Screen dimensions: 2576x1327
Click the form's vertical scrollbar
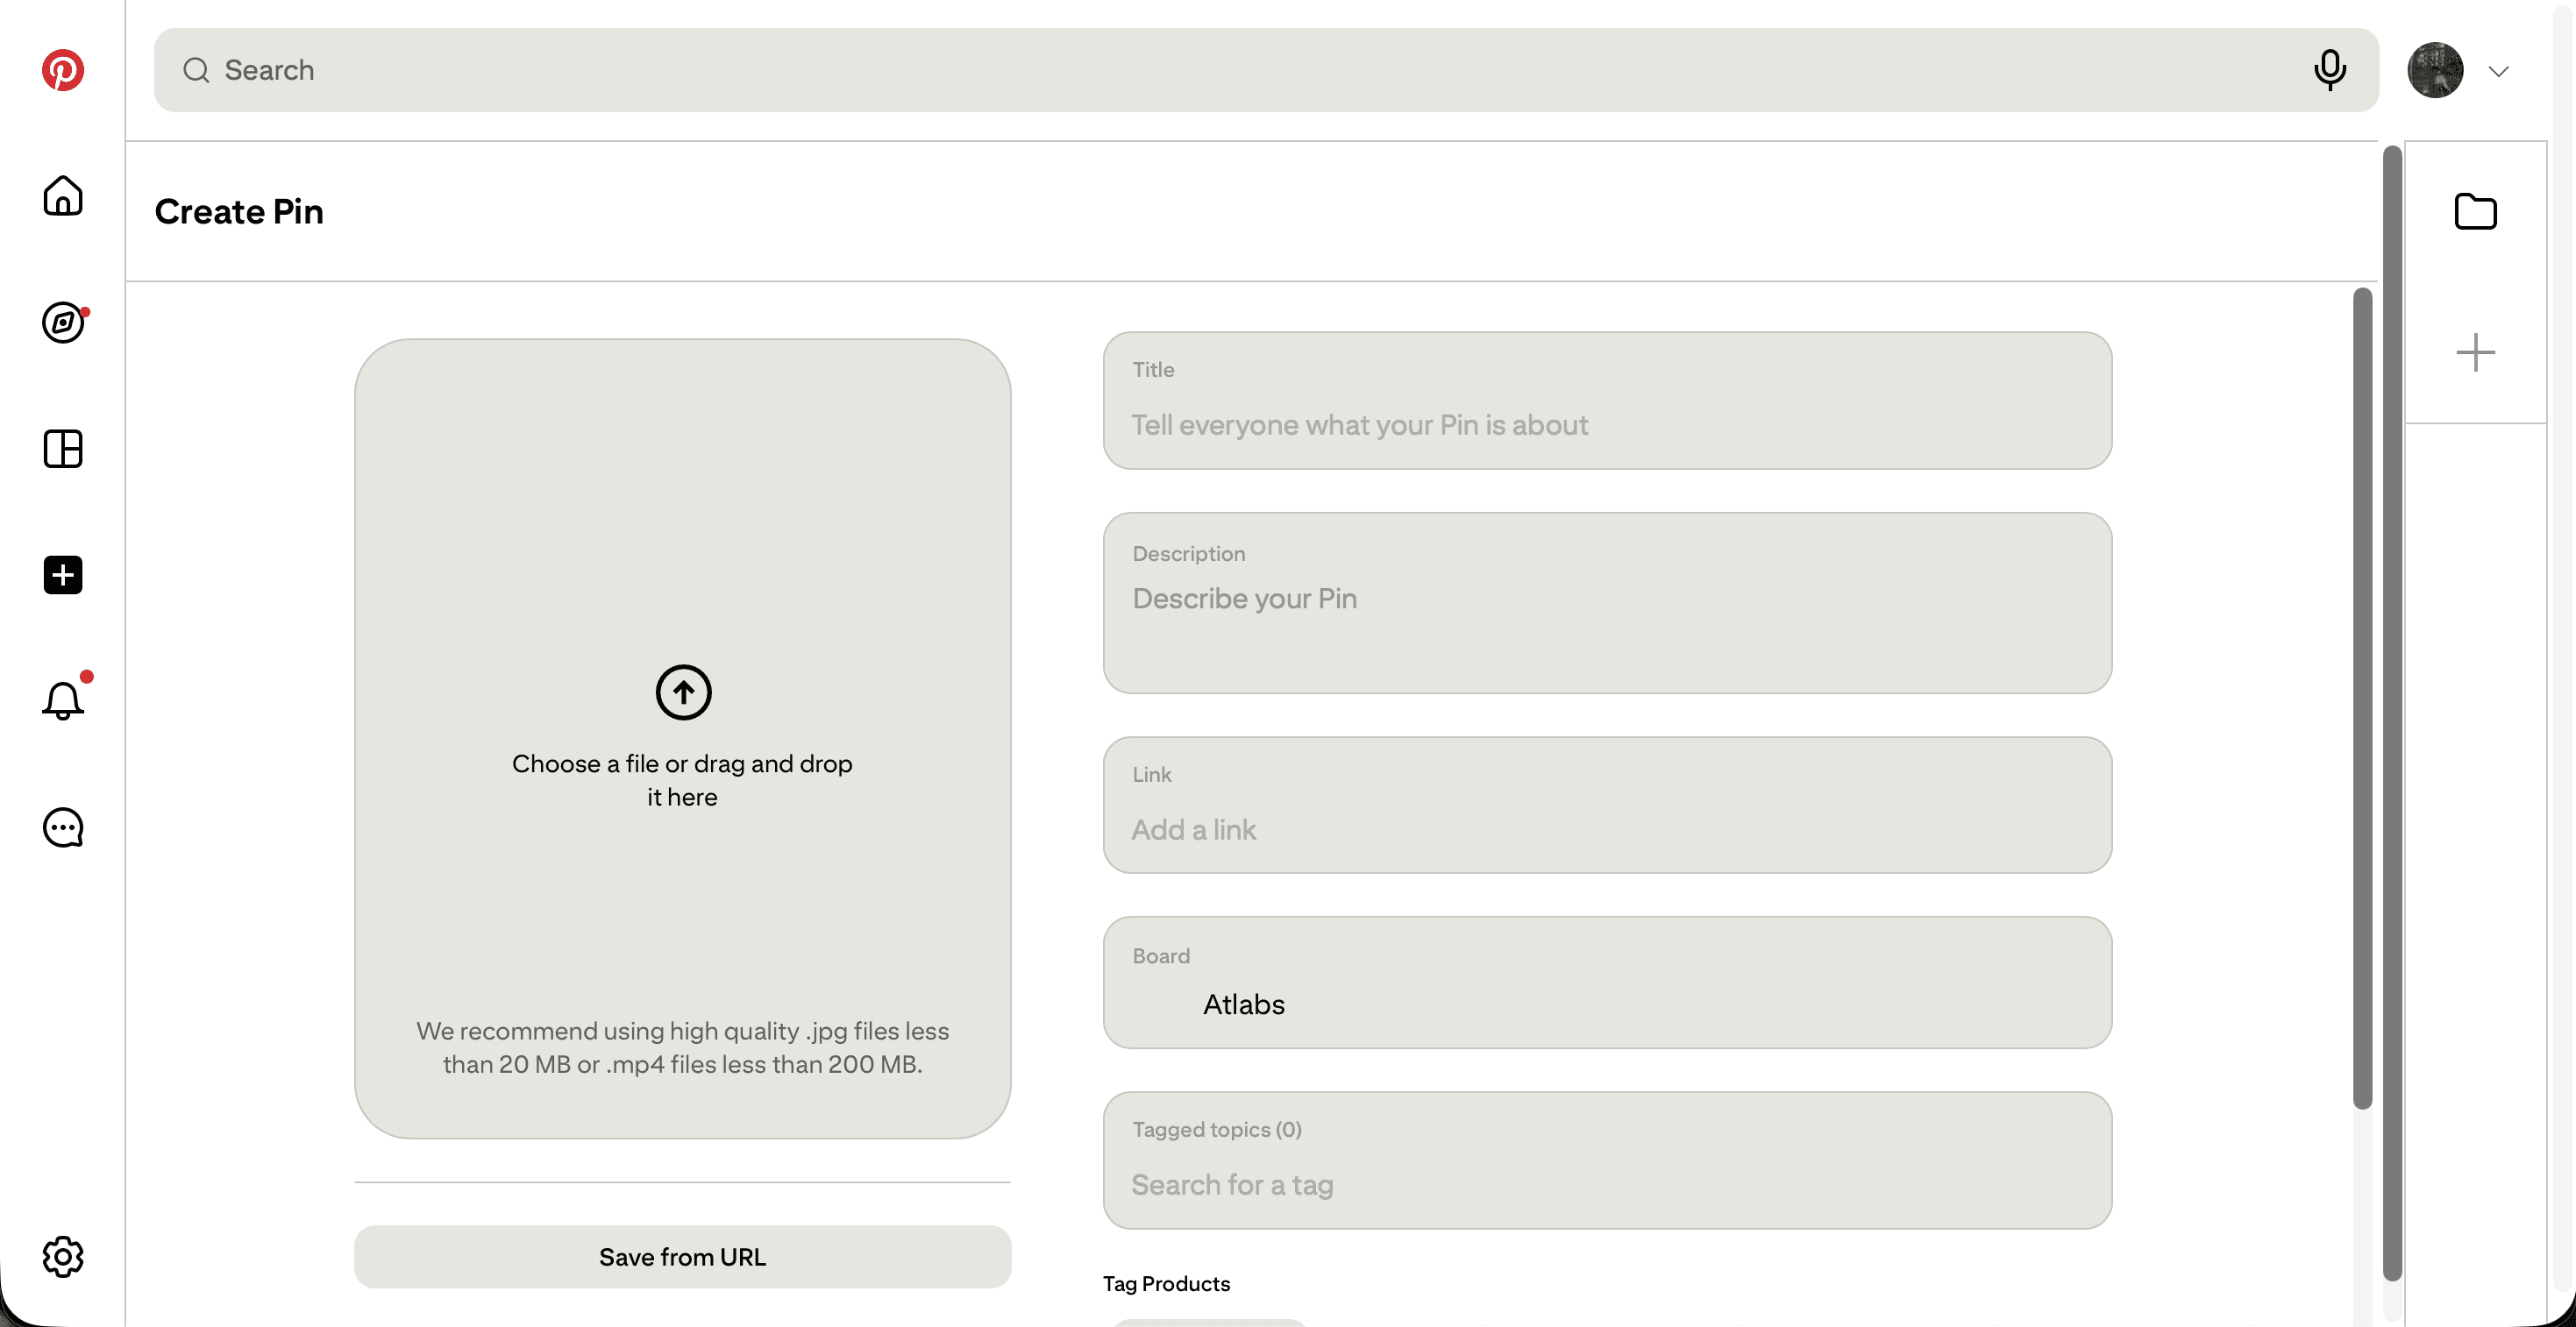point(2362,698)
